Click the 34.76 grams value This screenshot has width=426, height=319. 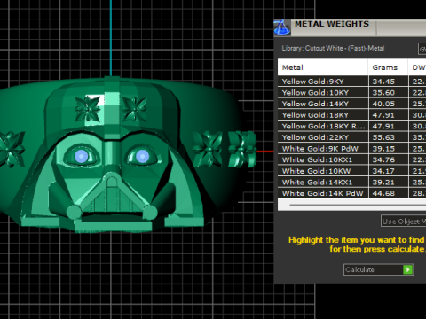tap(383, 160)
